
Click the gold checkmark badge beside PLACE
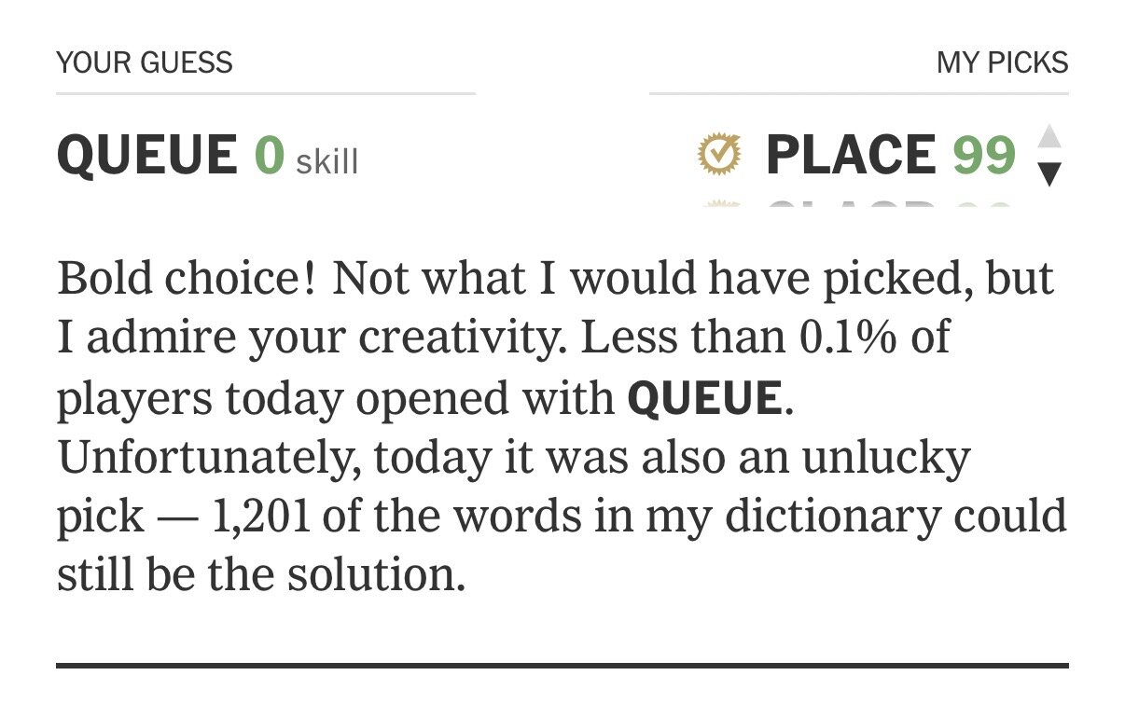click(x=719, y=155)
